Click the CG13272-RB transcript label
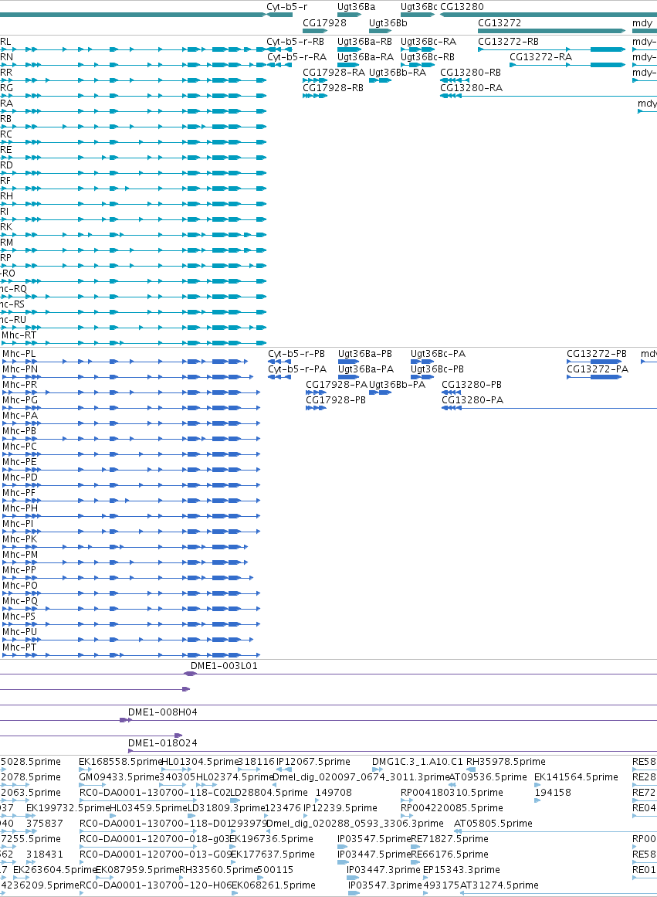 (x=508, y=42)
